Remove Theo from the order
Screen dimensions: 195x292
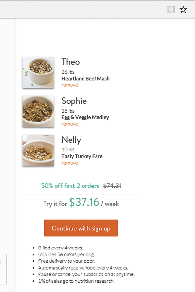click(x=70, y=85)
